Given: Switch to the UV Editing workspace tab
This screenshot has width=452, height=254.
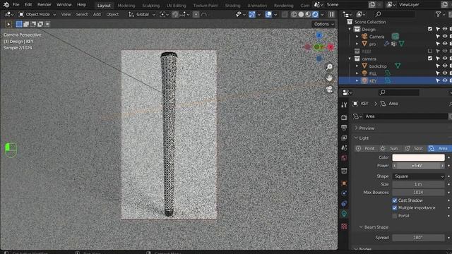Looking at the screenshot, I should pyautogui.click(x=176, y=6).
